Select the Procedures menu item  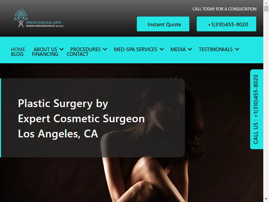click(x=85, y=49)
